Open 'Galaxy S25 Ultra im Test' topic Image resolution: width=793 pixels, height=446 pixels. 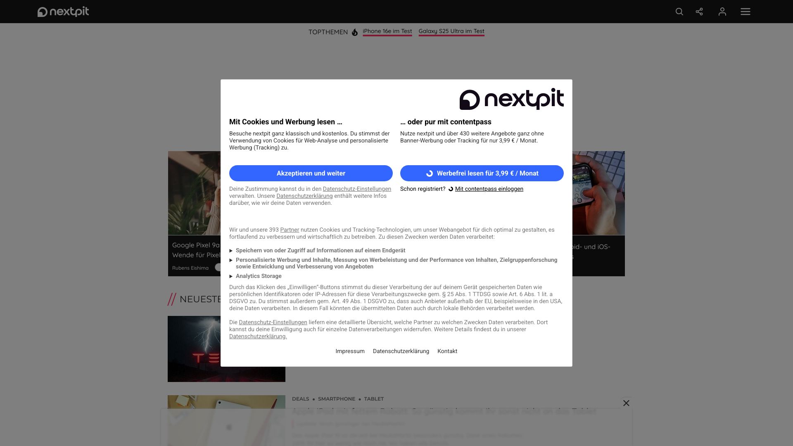451,31
